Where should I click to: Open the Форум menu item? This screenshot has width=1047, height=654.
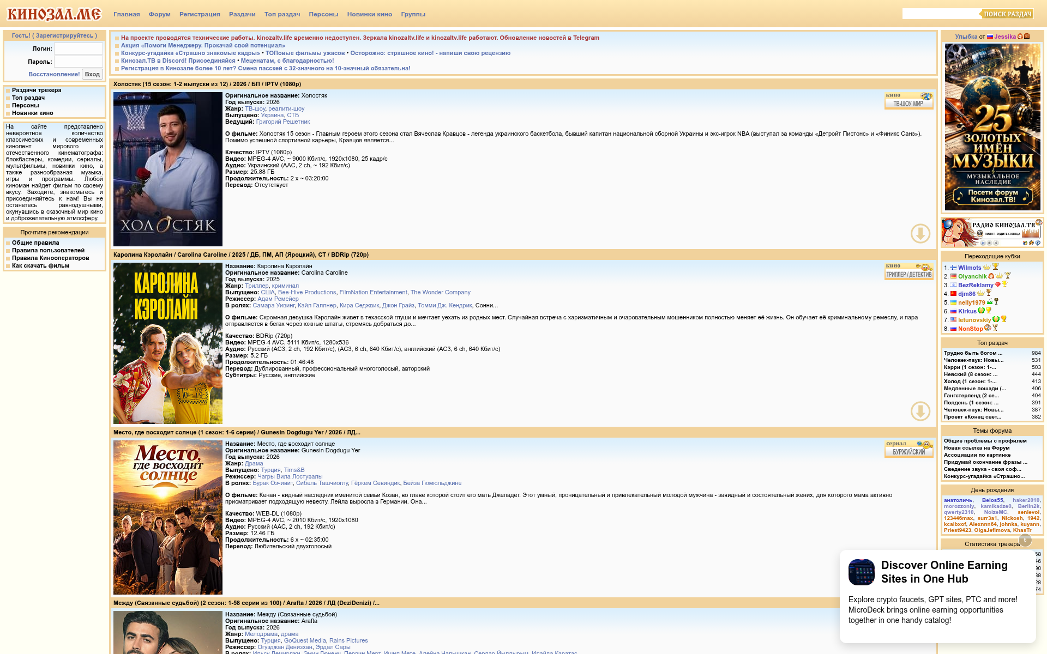[x=160, y=14]
